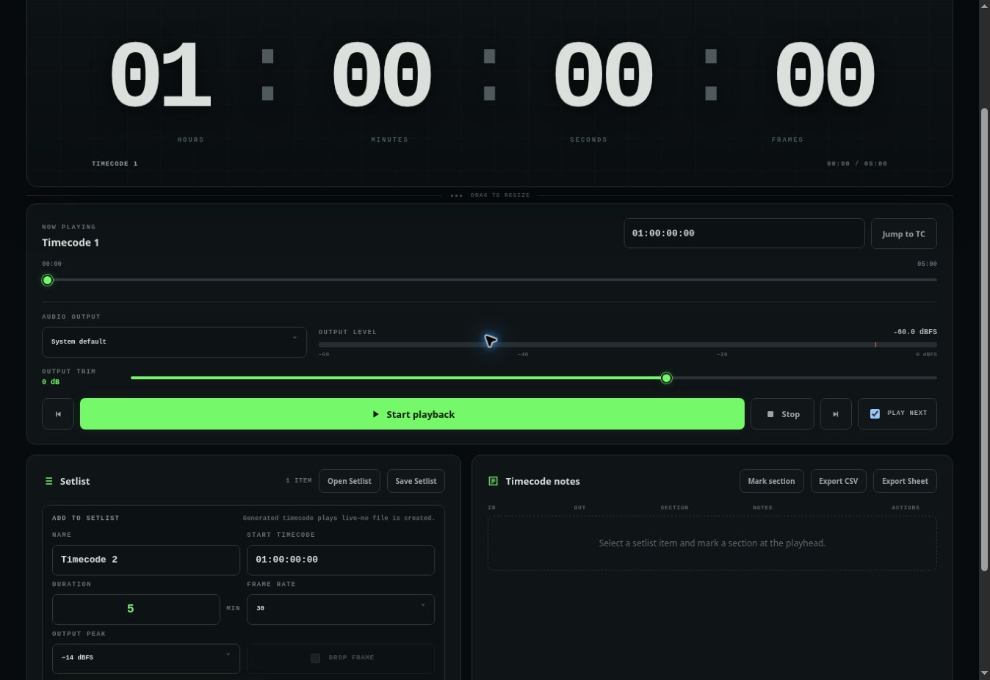Click the scrollbar up arrow
Image resolution: width=990 pixels, height=680 pixels.
click(985, 5)
